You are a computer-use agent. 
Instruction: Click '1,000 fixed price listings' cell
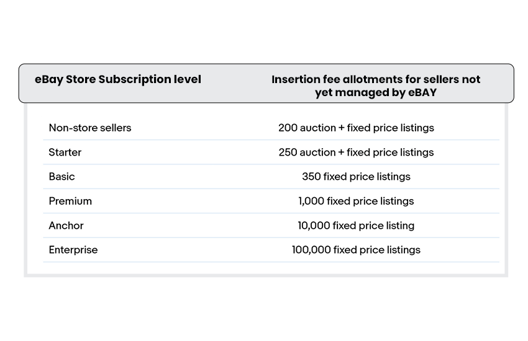(356, 201)
